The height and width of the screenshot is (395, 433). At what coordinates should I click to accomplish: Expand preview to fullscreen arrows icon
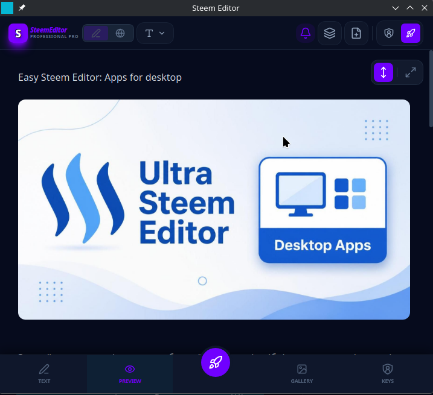(411, 72)
